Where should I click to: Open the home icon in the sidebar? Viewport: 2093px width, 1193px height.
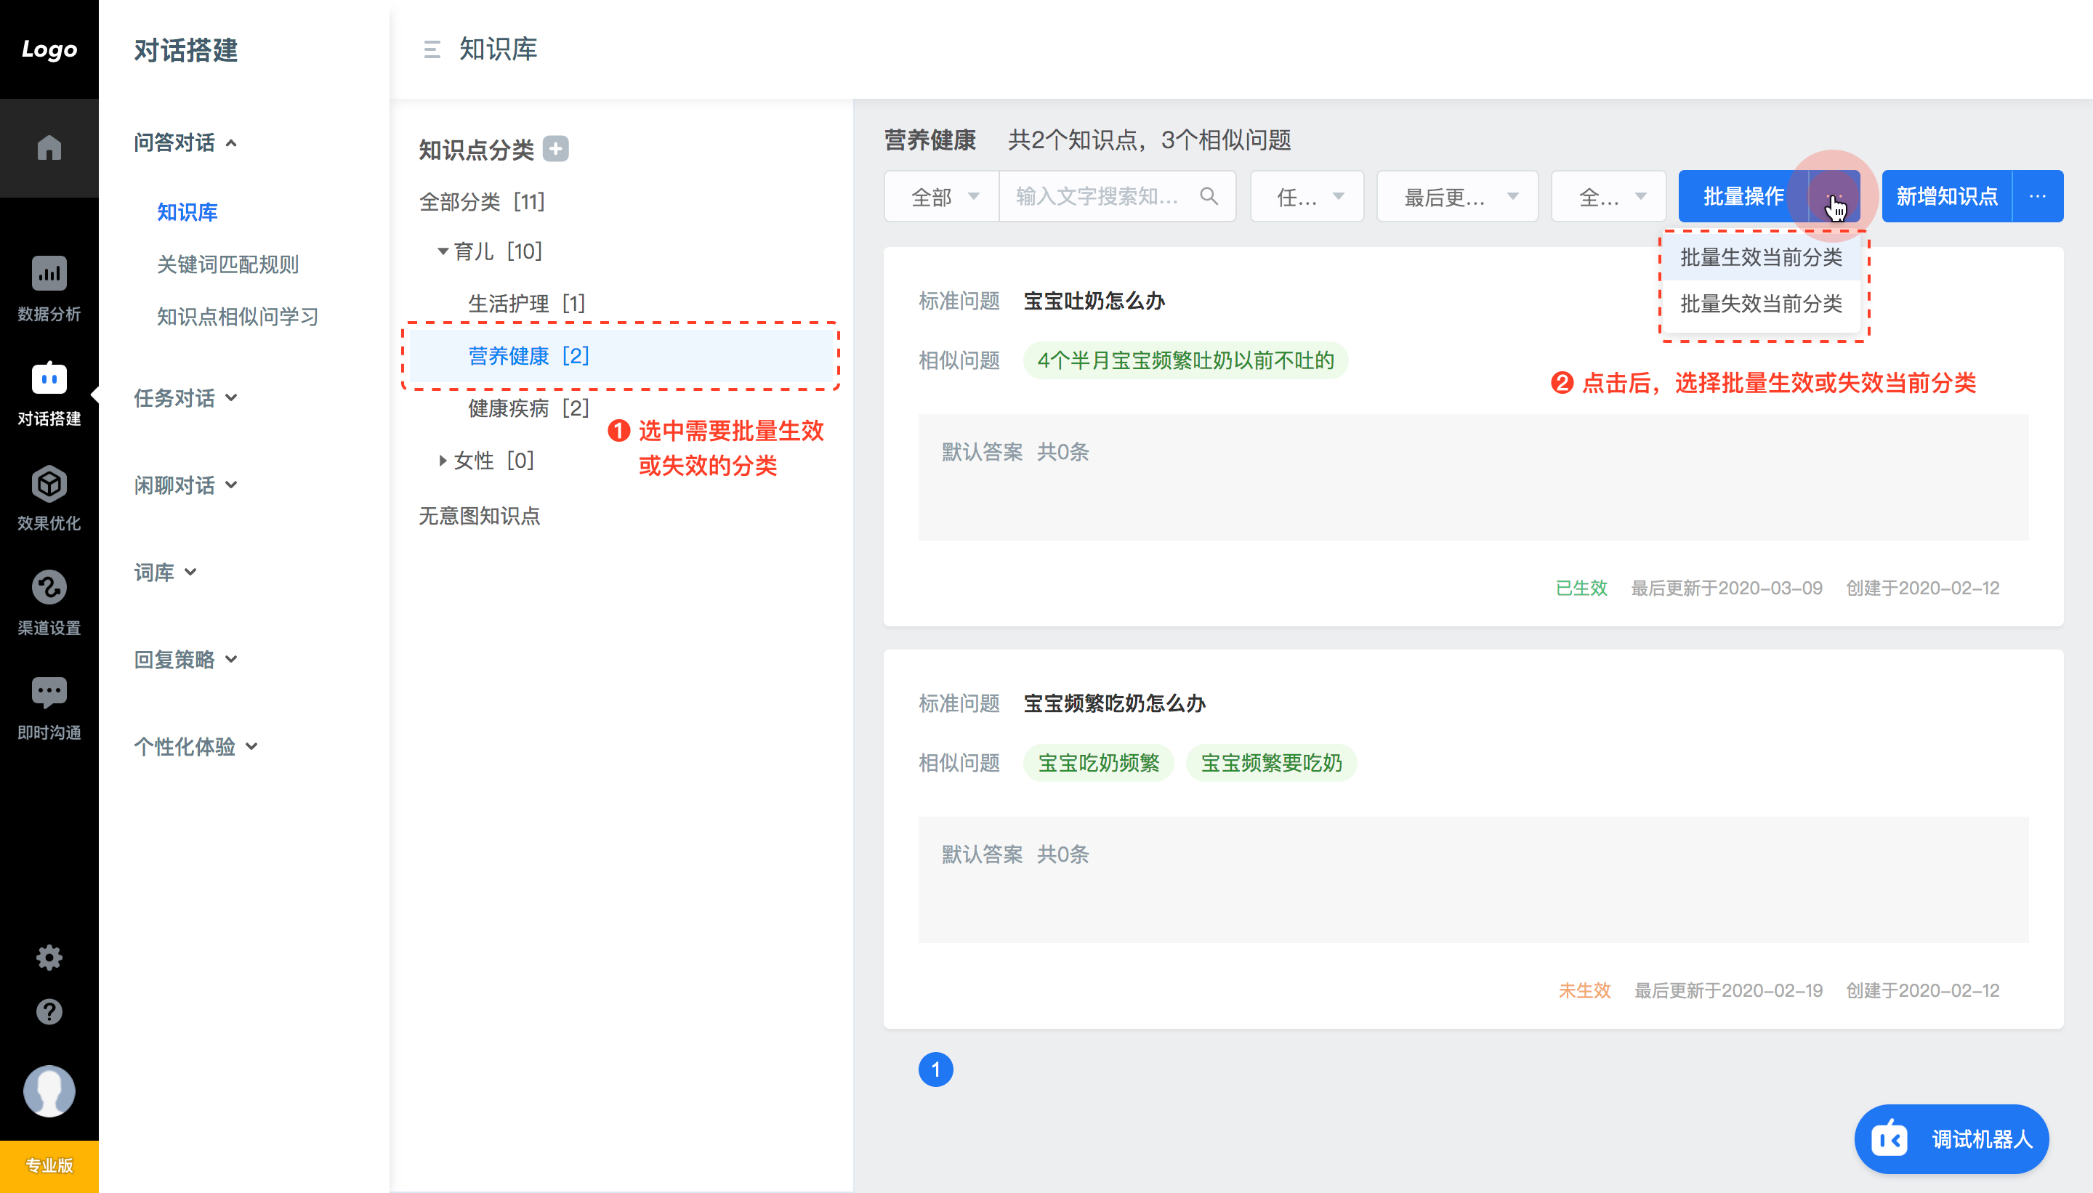(x=49, y=148)
